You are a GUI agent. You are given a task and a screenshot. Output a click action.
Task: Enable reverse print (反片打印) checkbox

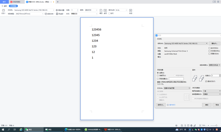[209, 48]
